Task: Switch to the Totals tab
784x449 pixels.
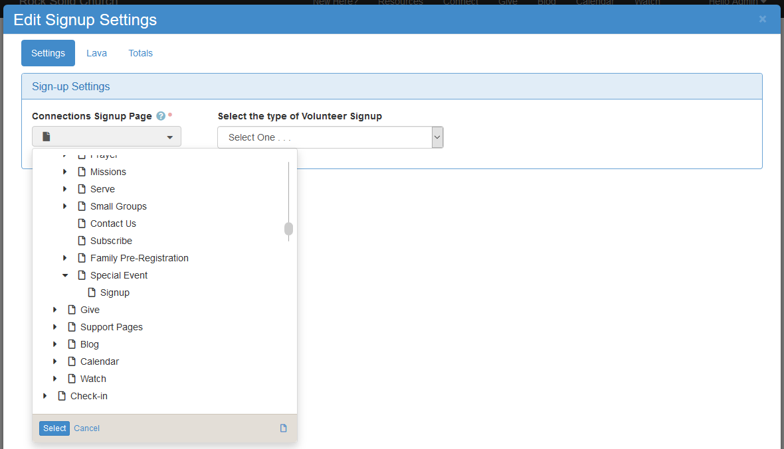Action: click(140, 53)
